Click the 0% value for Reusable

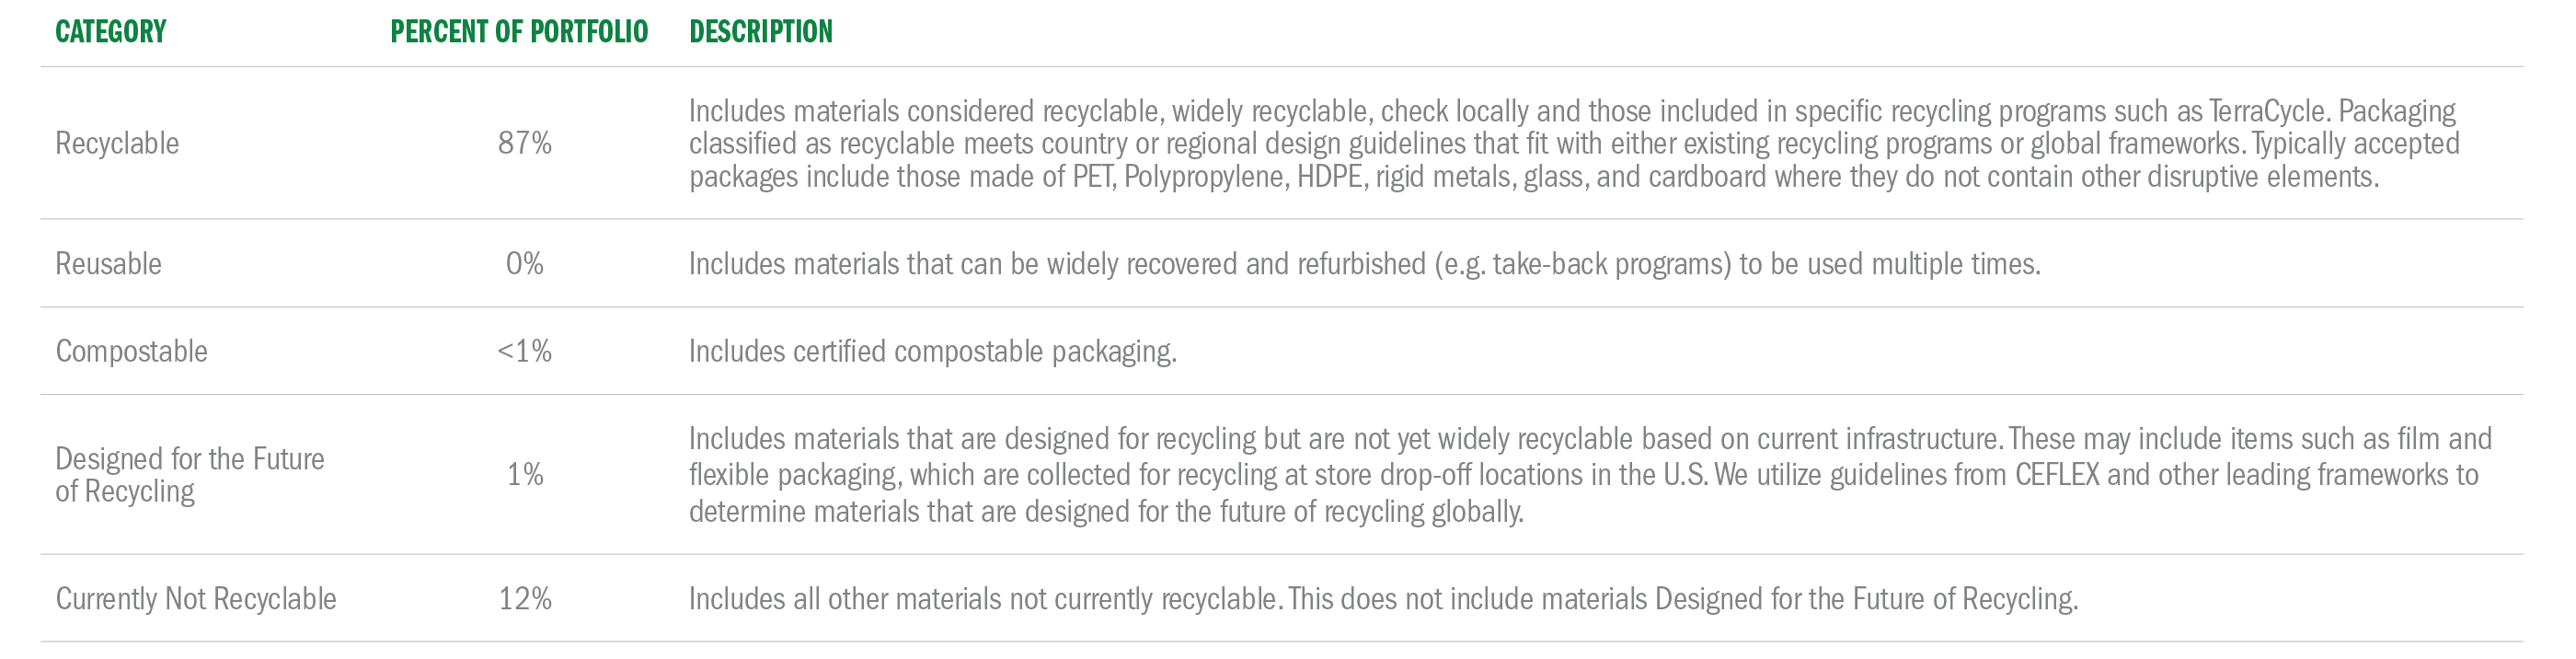click(x=525, y=264)
